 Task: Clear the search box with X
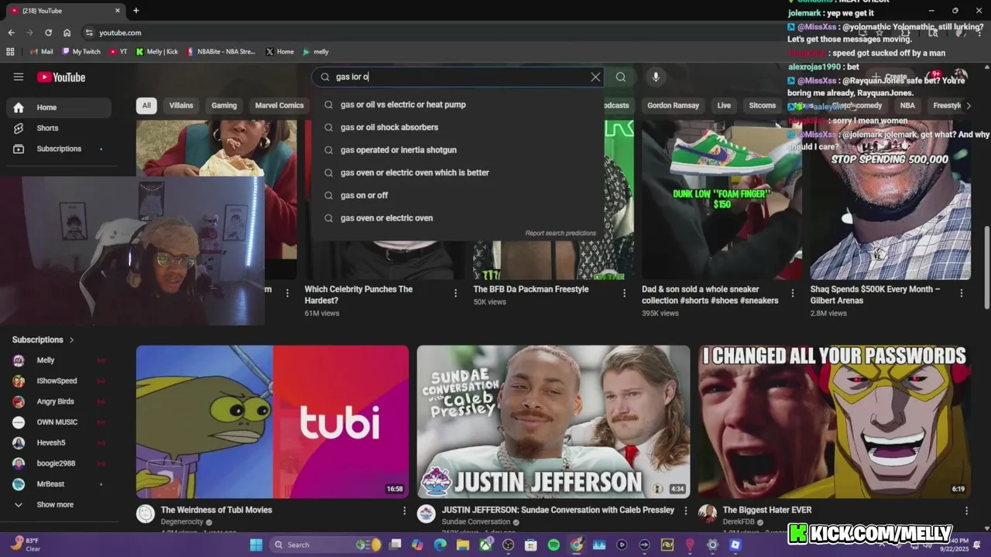tap(595, 77)
